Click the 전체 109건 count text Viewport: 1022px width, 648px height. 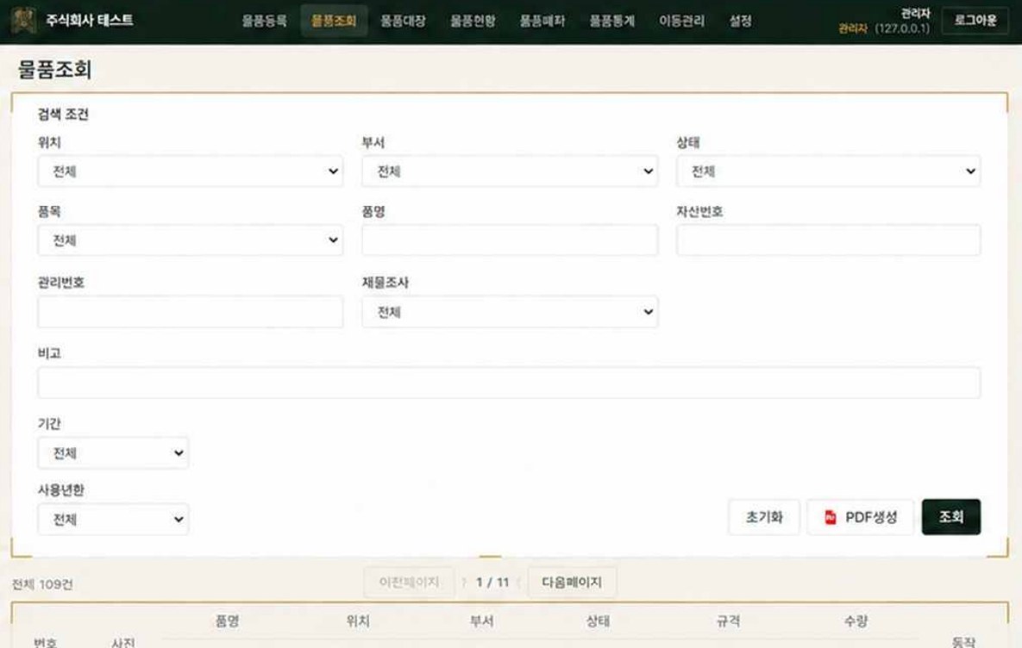click(x=42, y=584)
